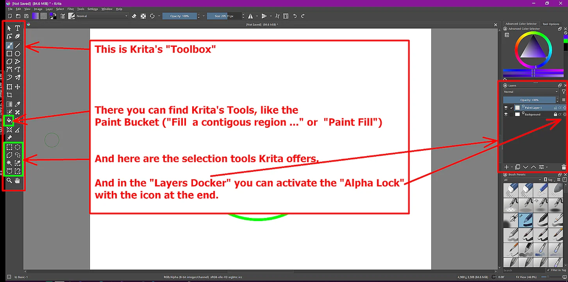568x282 pixels.
Task: Toggle lock on Paint Layer 1
Action: [555, 107]
